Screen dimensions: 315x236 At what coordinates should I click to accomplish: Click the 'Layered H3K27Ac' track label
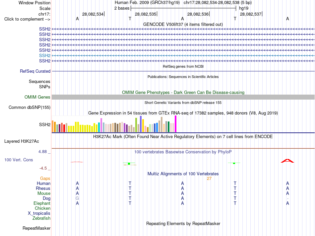[x=22, y=141]
